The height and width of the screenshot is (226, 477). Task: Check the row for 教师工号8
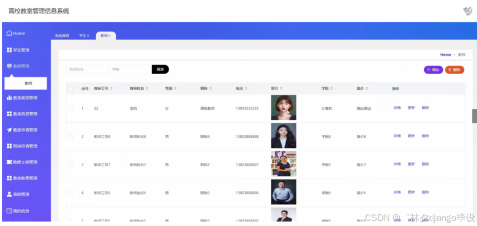[x=71, y=137]
